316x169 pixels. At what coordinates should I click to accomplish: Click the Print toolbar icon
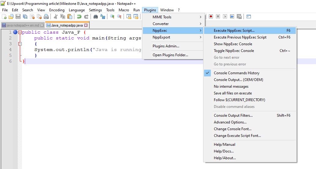pos(46,17)
